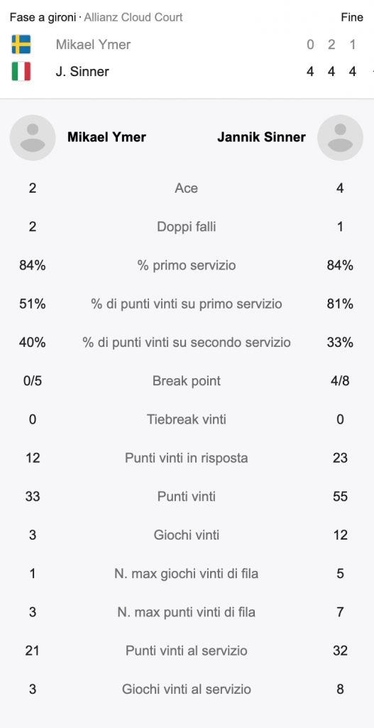Click the Punti vinti al servizio label
Screen dimensions: 374x728
[187, 651]
